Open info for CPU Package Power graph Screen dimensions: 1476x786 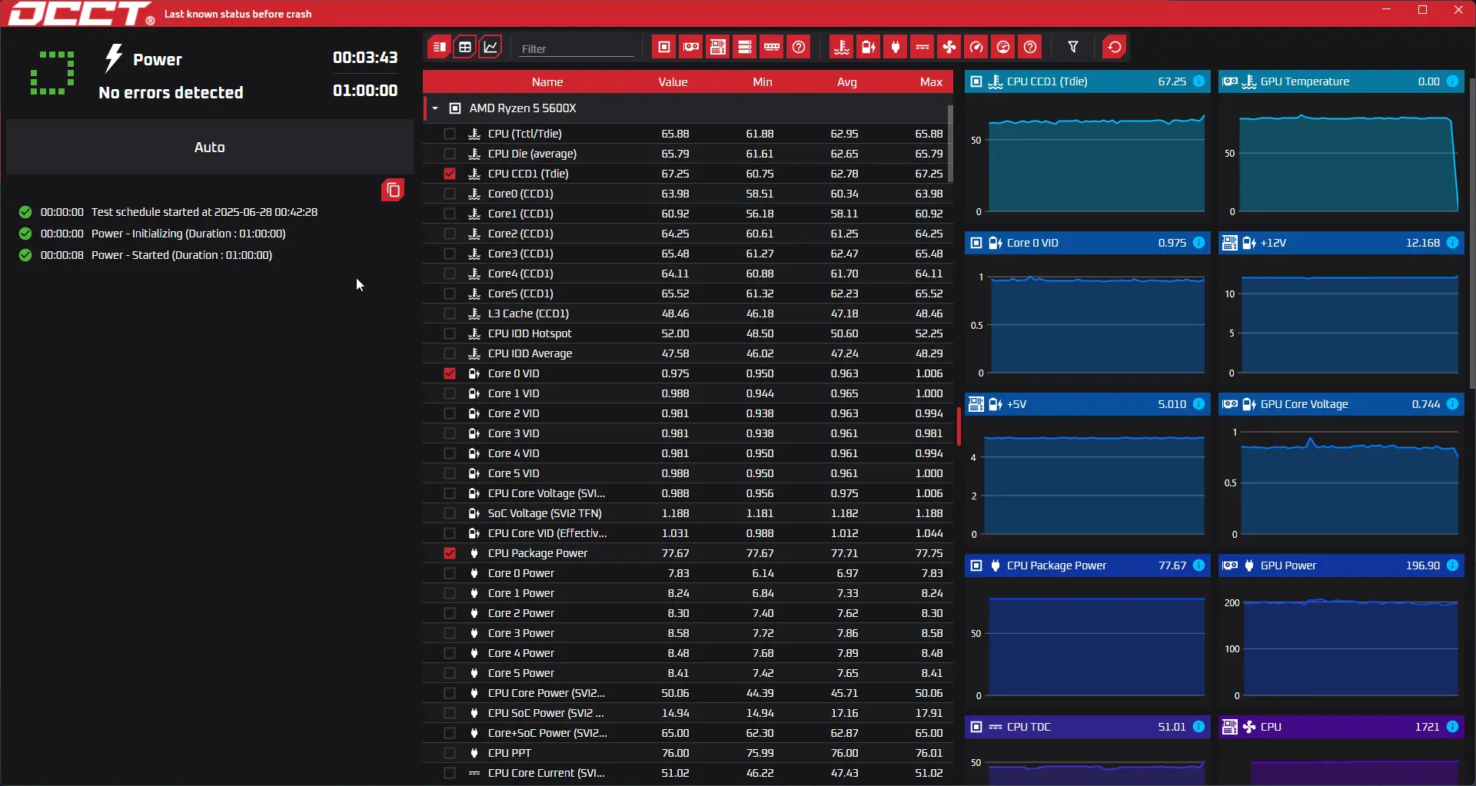point(1198,565)
